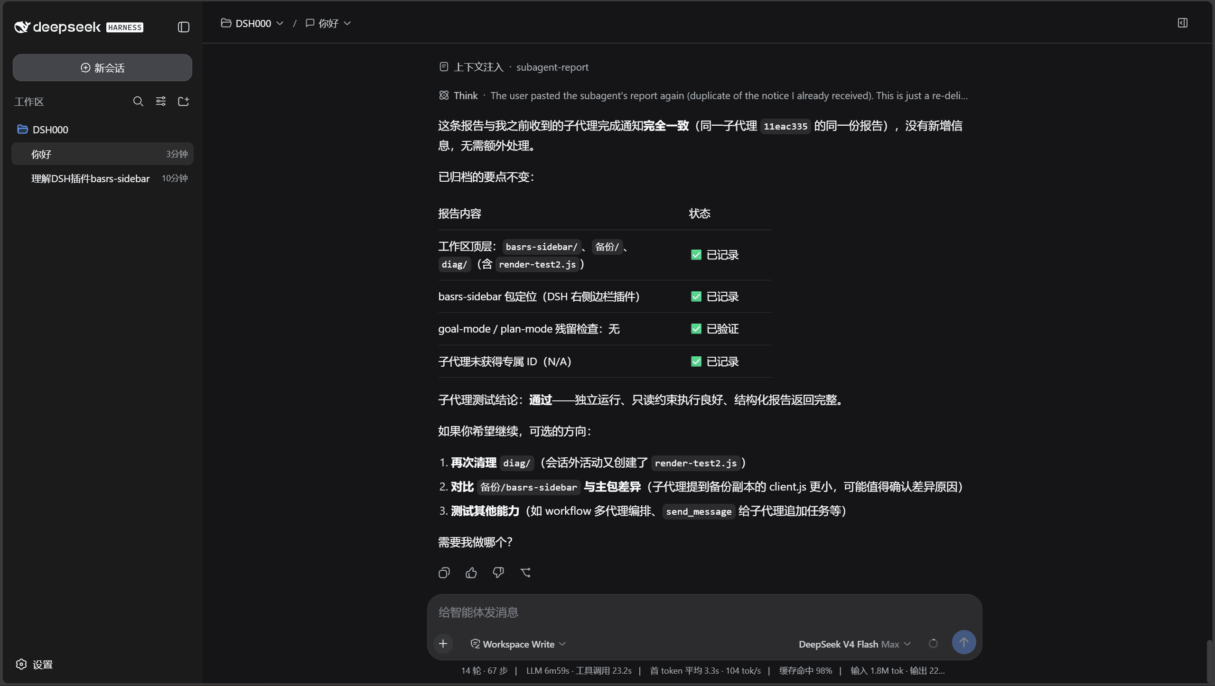Click status bar 缓存命中 98%

[805, 670]
